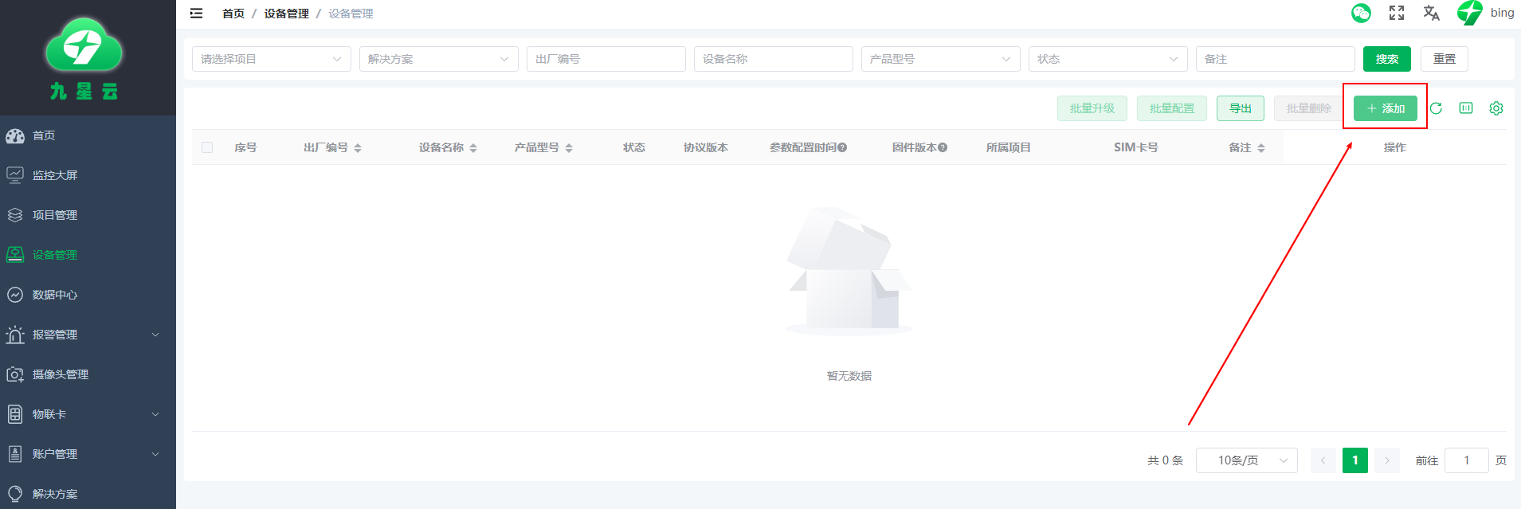Click the 所属项目 column header

click(1009, 147)
